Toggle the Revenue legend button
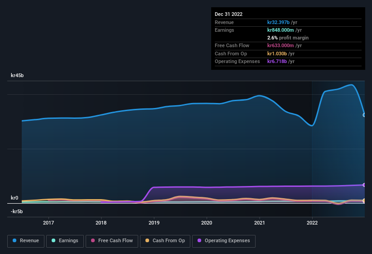 point(26,241)
